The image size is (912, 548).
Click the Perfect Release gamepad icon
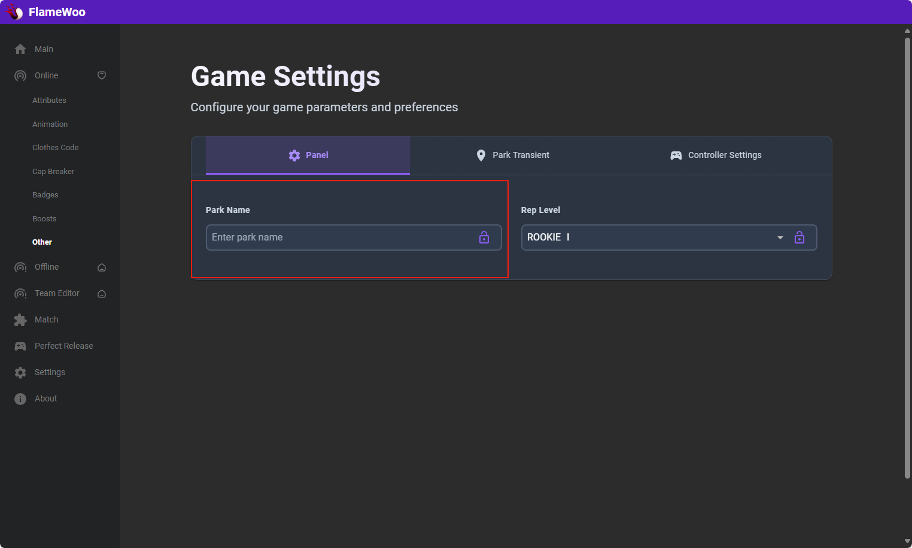(x=20, y=346)
